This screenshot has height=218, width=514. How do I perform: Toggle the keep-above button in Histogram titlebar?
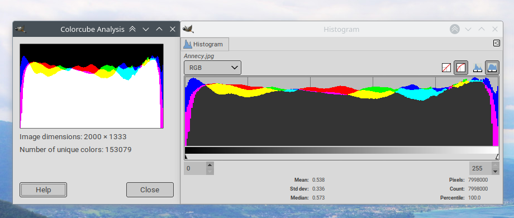point(454,29)
